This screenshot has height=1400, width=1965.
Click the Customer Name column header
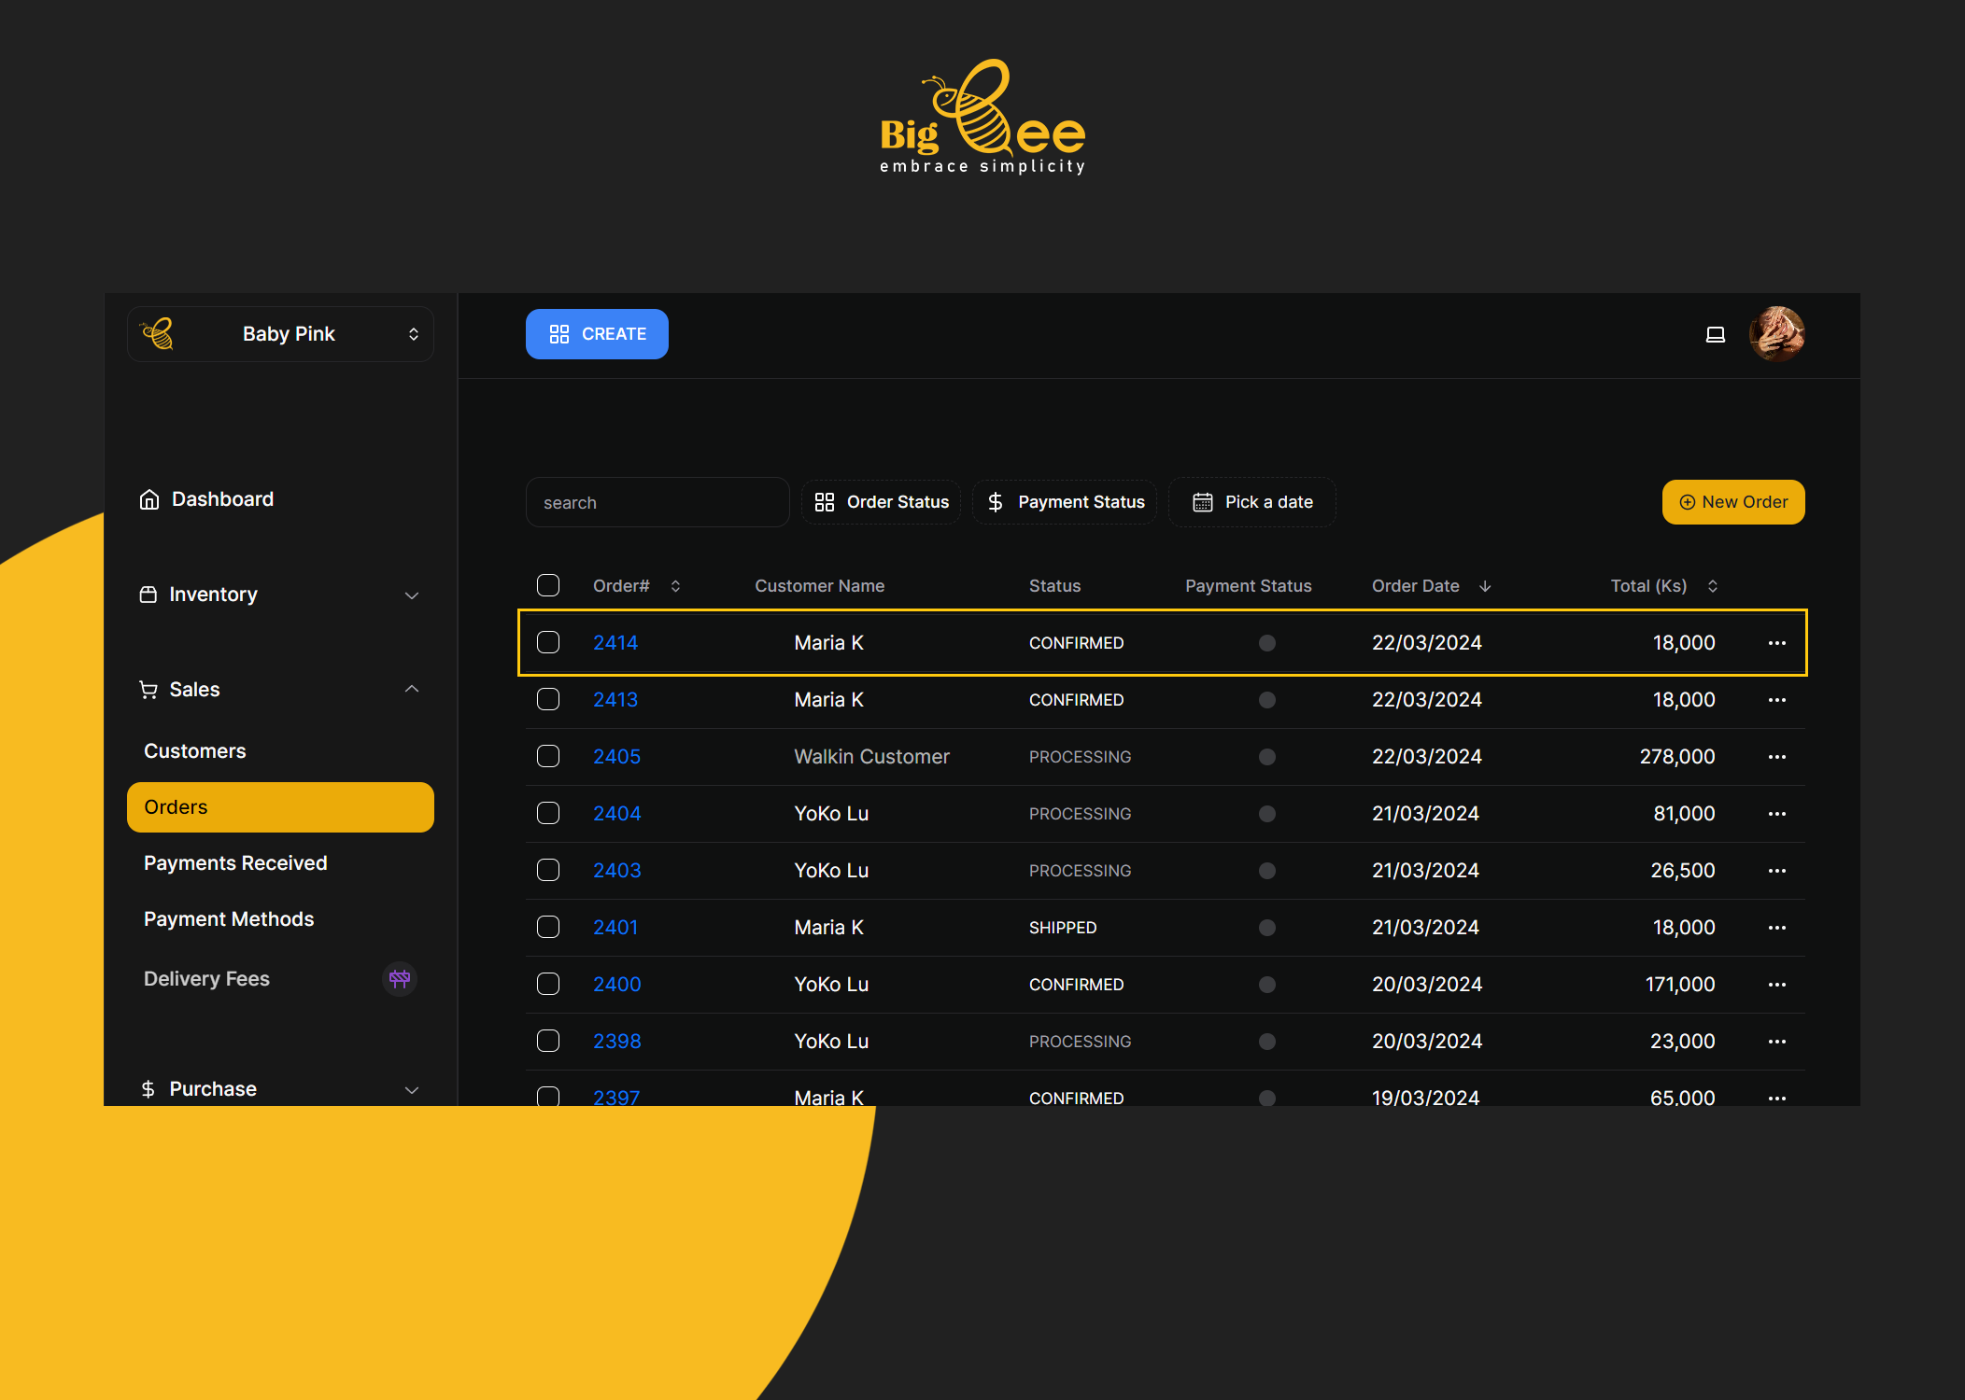click(820, 586)
